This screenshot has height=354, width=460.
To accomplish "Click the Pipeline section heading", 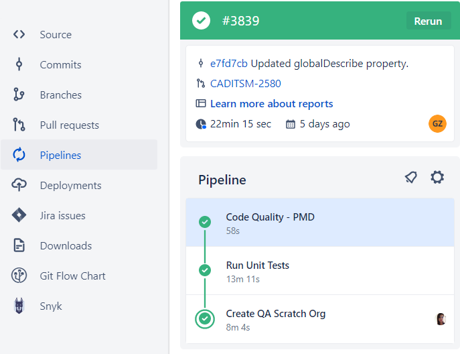I will coord(222,180).
